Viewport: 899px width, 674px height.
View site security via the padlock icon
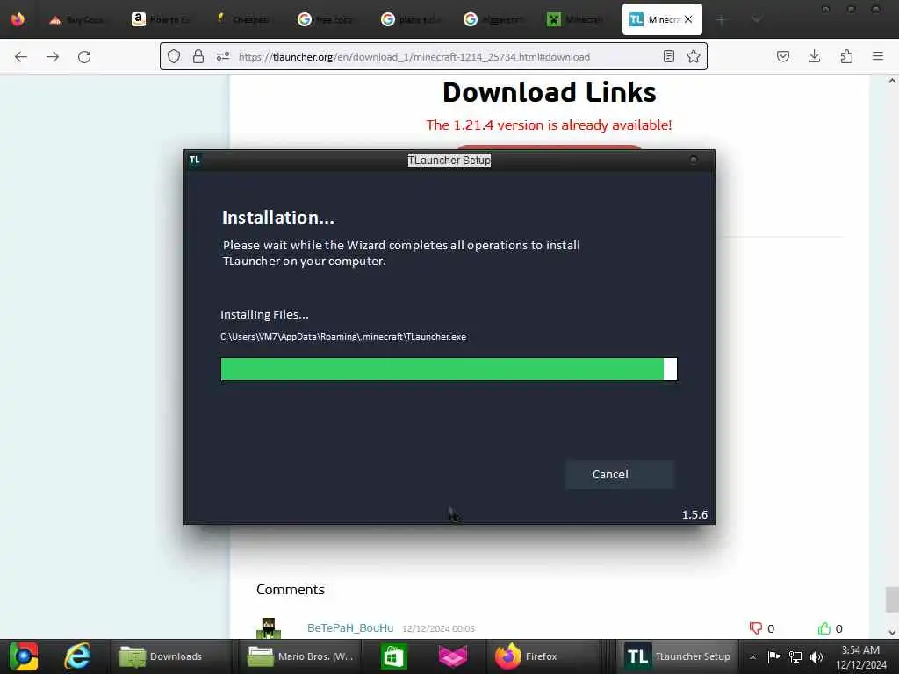click(x=198, y=56)
